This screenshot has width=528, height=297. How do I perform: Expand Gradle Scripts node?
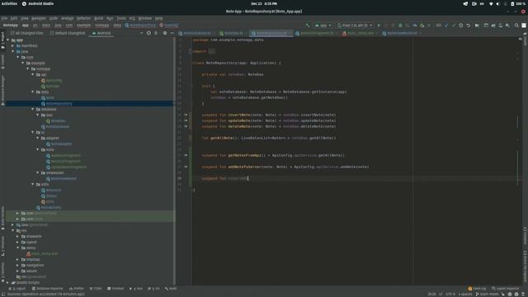pyautogui.click(x=7, y=282)
